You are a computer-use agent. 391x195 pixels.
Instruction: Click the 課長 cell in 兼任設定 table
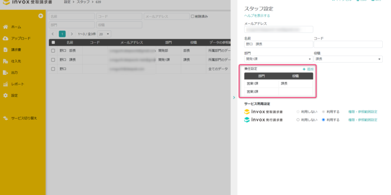[296, 83]
